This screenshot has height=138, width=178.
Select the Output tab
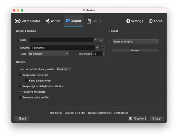click(73, 21)
